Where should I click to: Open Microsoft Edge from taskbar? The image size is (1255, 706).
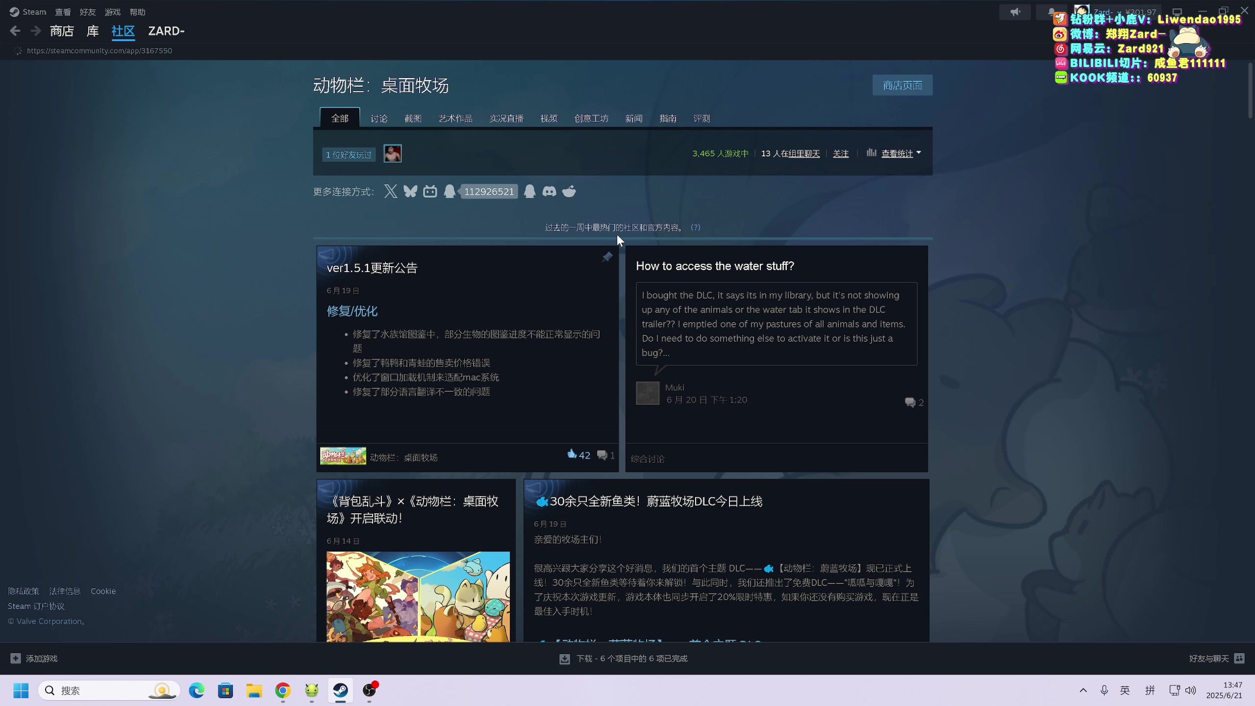(197, 690)
